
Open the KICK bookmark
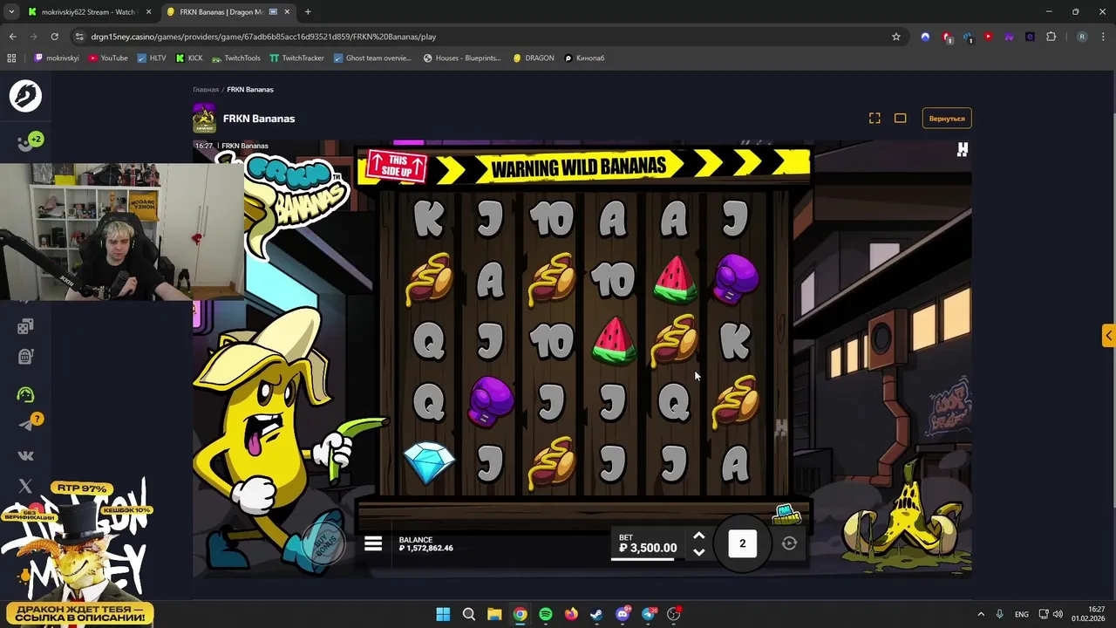tap(189, 58)
